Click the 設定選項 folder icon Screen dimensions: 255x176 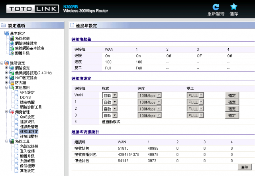tap(3, 25)
